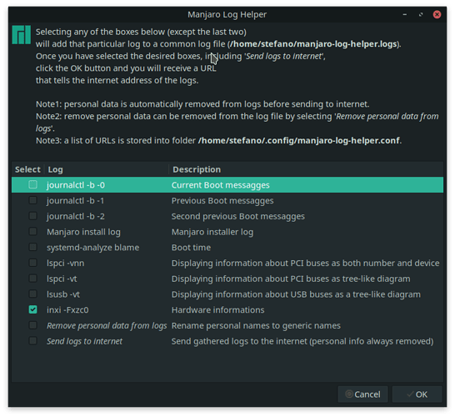Screen dimensions: 455x417
Task: Enable Remove personal data from logs checkbox
Action: pyautogui.click(x=32, y=325)
